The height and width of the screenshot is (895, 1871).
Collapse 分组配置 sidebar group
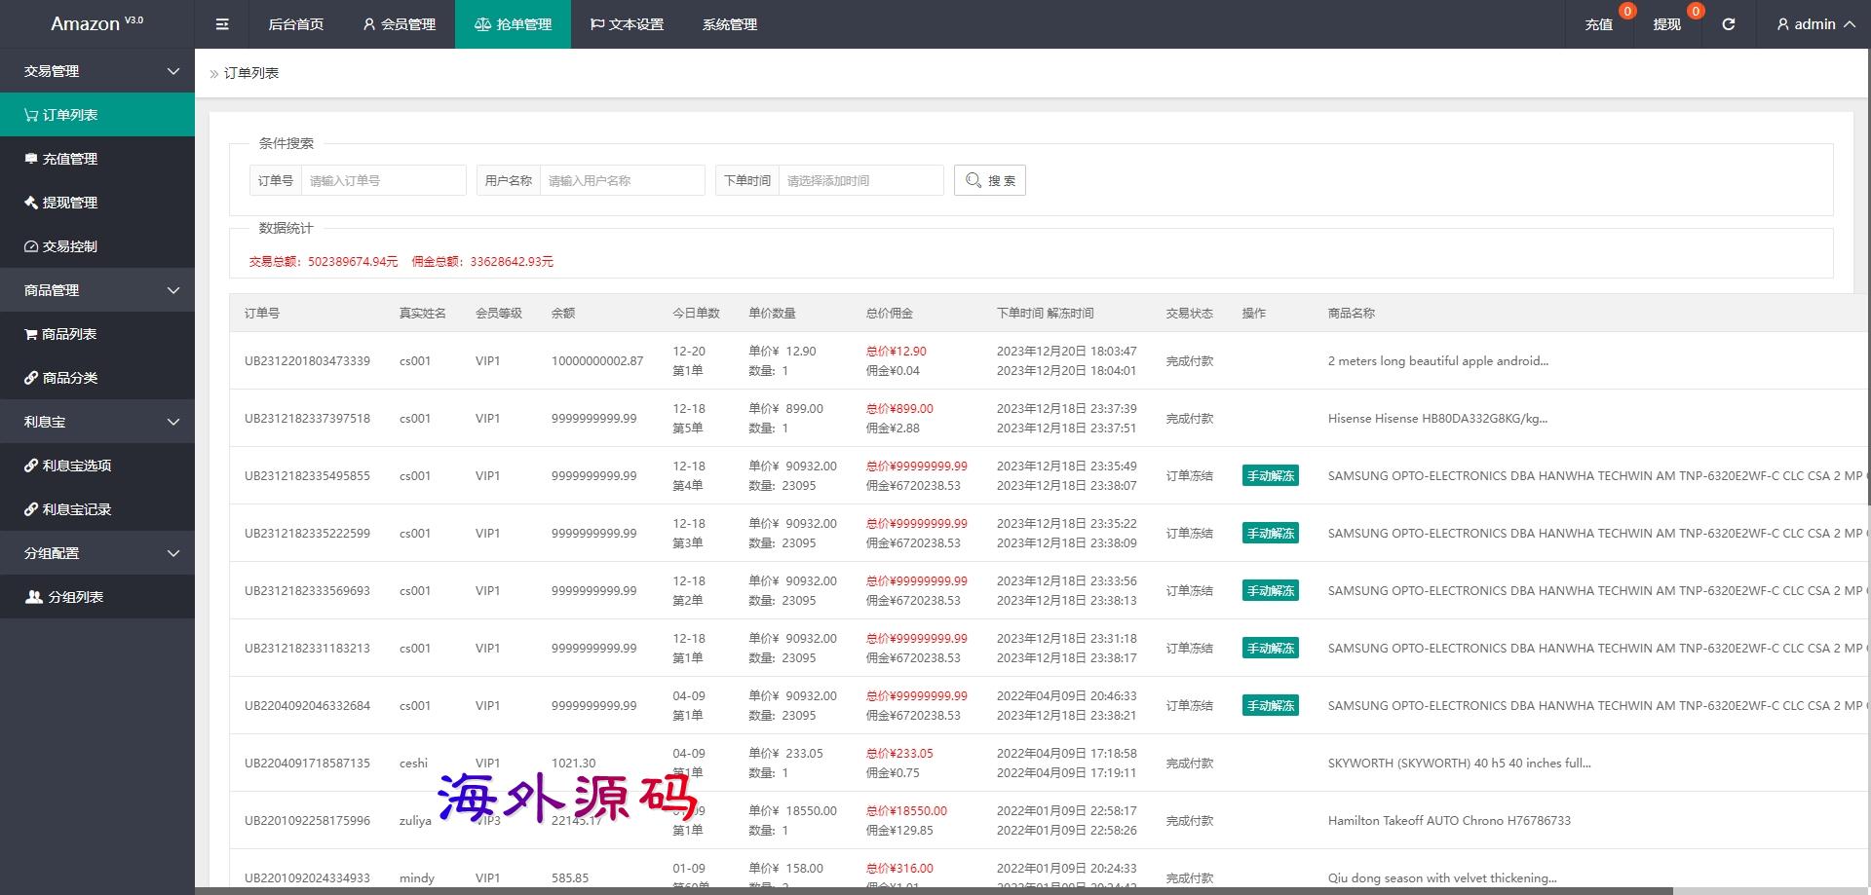tap(97, 553)
